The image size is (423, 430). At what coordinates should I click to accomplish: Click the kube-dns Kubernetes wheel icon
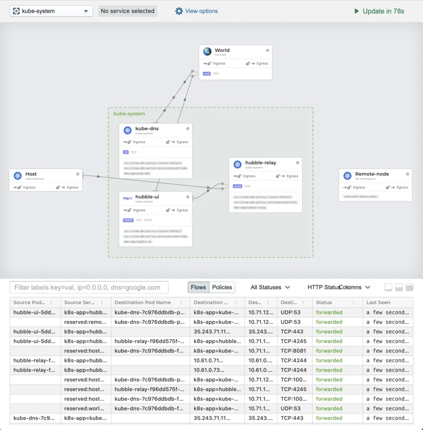128,130
